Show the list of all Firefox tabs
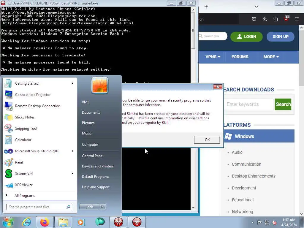The height and width of the screenshot is (228, 304). coord(256,7)
